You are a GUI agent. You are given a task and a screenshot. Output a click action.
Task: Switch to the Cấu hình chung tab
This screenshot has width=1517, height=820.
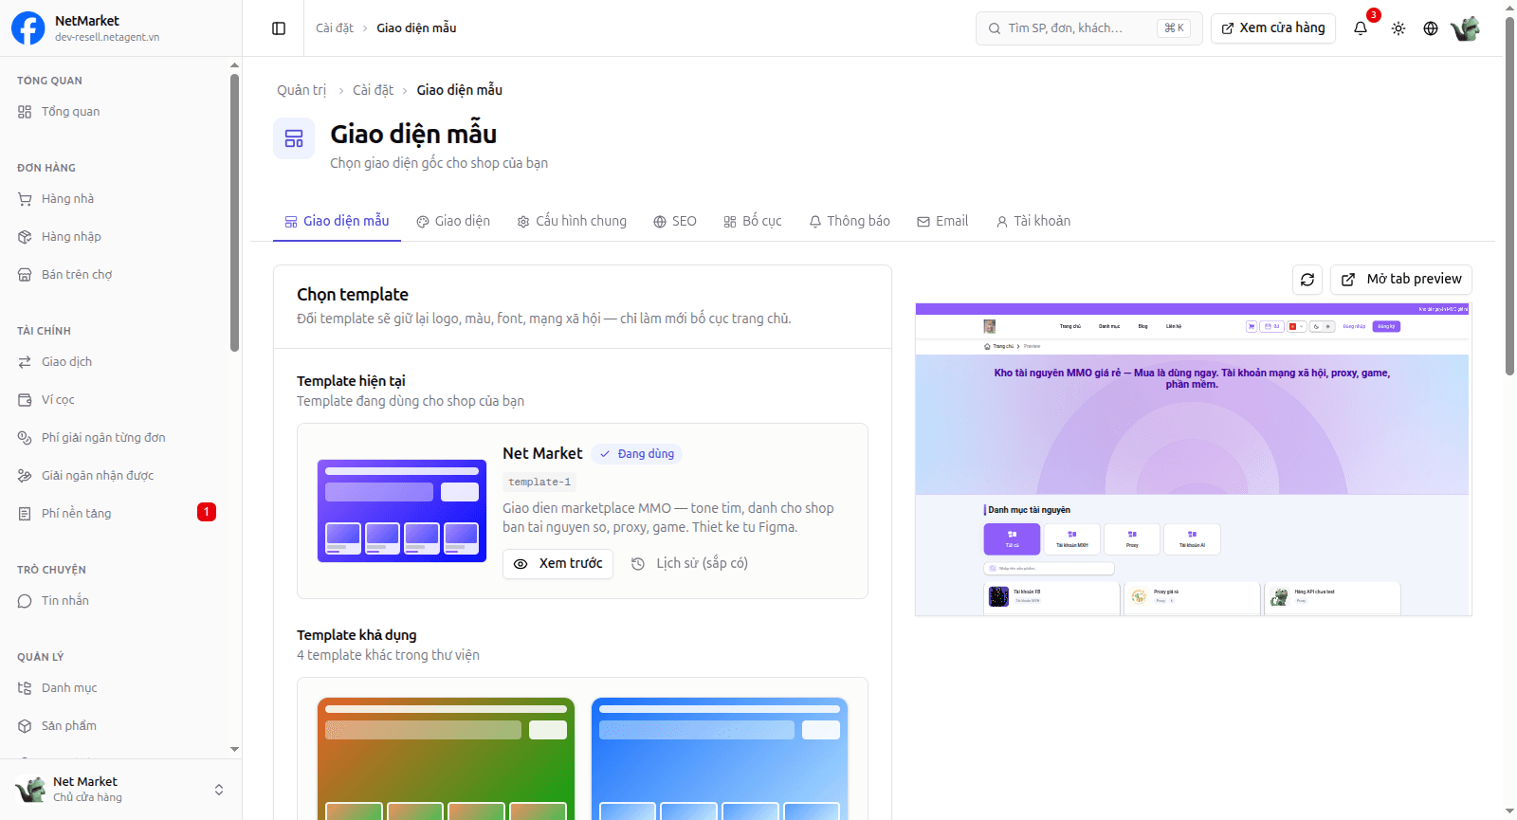572,221
